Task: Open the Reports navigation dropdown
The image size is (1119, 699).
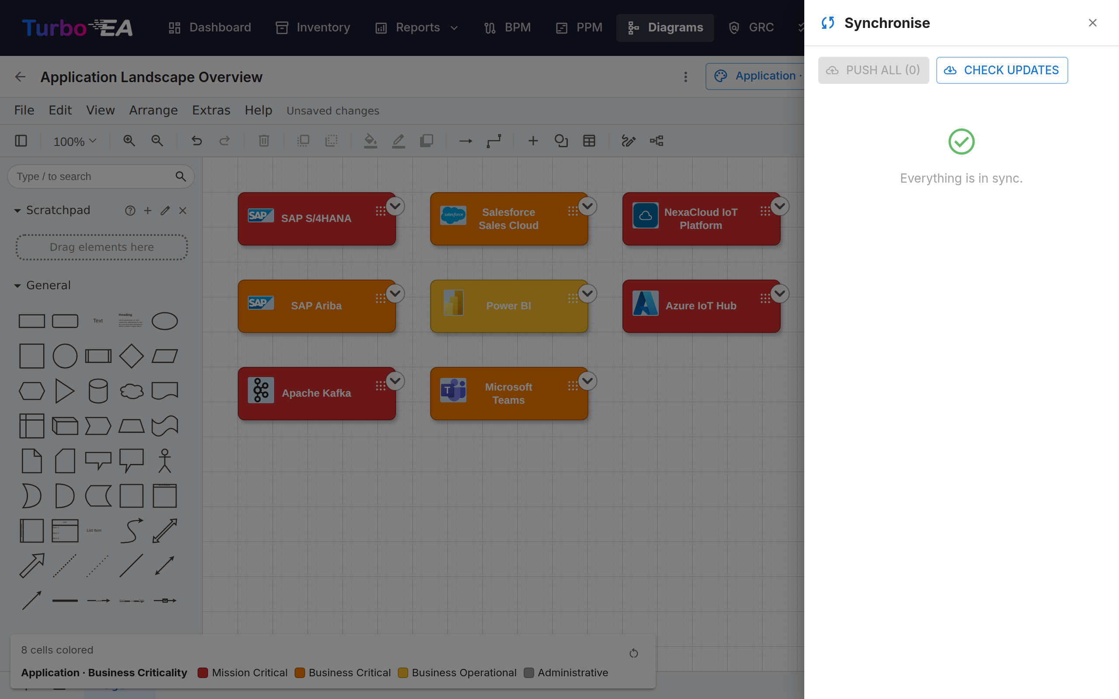Action: point(417,28)
